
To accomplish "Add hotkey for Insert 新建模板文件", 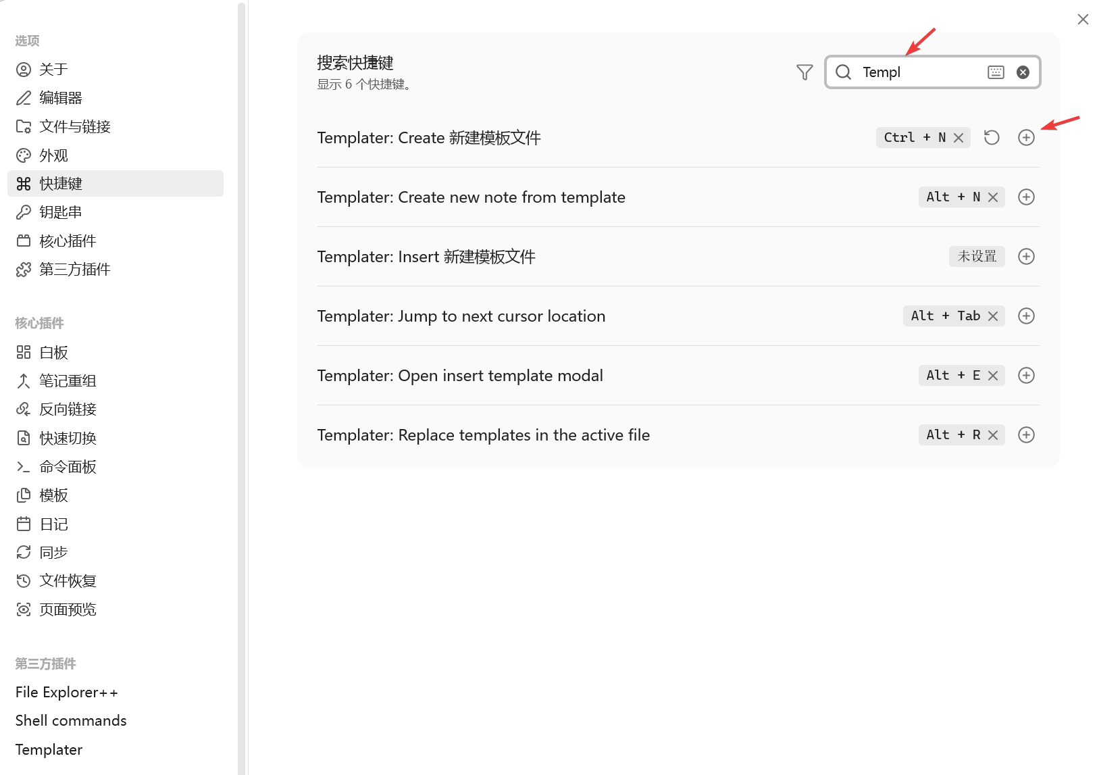I will click(1026, 257).
